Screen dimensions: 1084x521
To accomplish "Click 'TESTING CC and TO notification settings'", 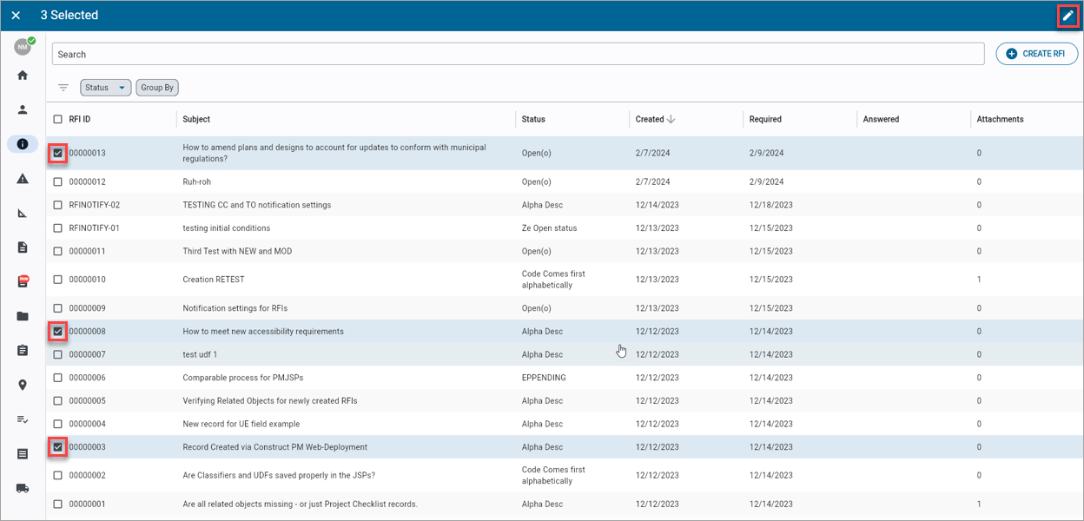I will [x=257, y=205].
